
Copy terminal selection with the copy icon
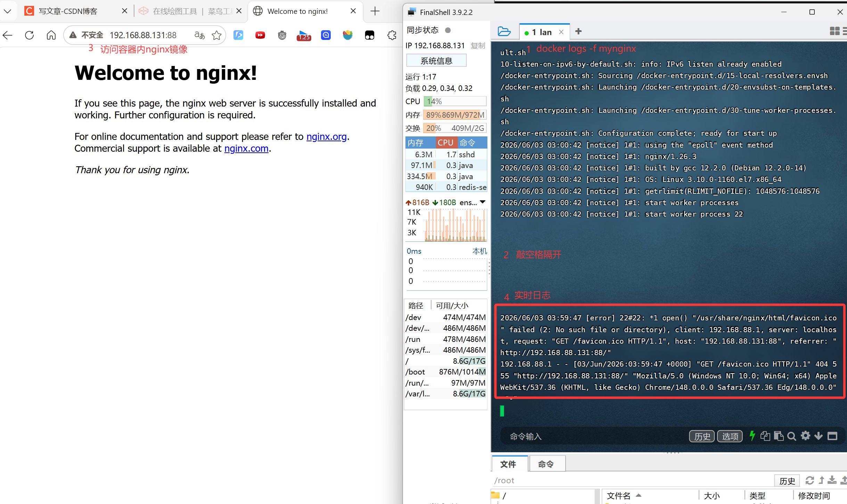tap(765, 436)
